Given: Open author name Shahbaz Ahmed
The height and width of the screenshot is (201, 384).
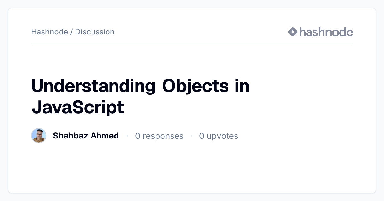Looking at the screenshot, I should pos(86,136).
